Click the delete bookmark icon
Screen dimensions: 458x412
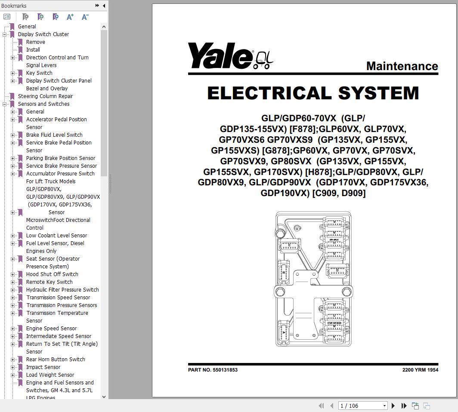tap(25, 17)
